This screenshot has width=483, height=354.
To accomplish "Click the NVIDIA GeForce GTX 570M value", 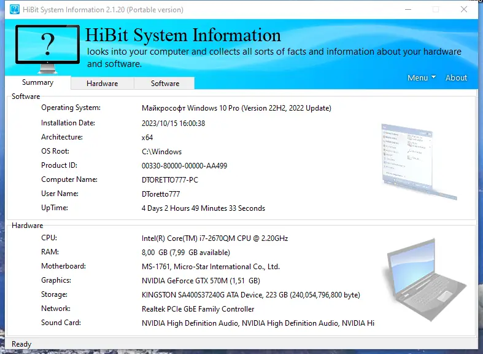I will tap(201, 281).
